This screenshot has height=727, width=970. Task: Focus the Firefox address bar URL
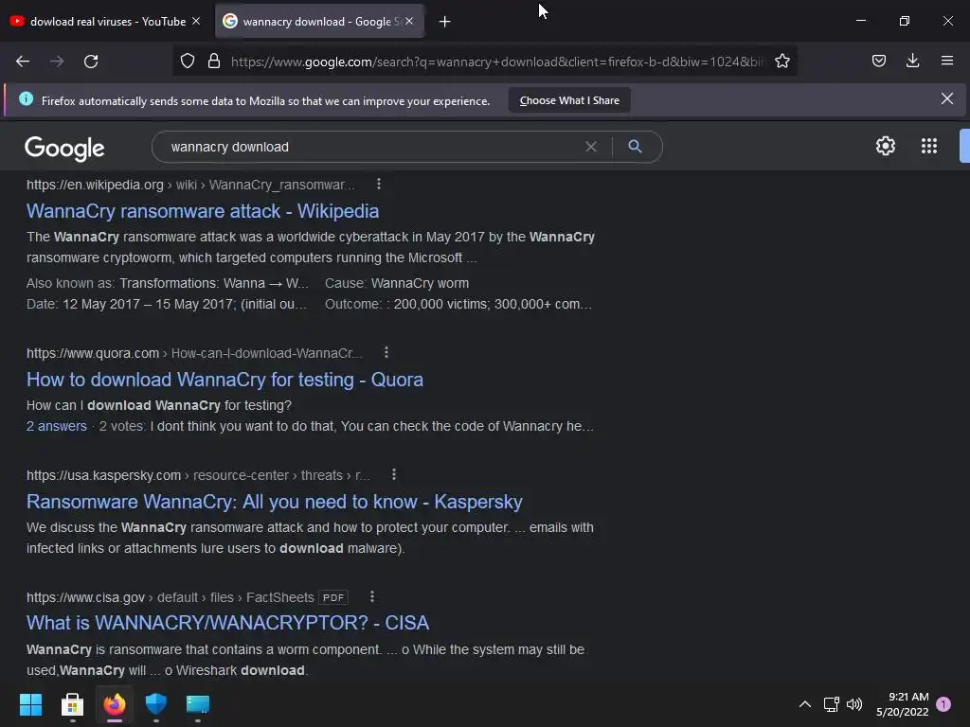click(496, 62)
